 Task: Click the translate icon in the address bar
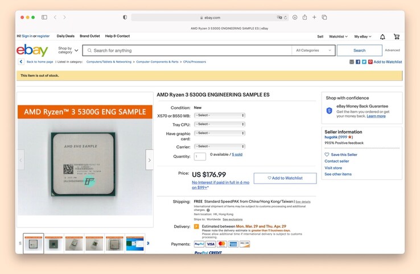pos(279,18)
